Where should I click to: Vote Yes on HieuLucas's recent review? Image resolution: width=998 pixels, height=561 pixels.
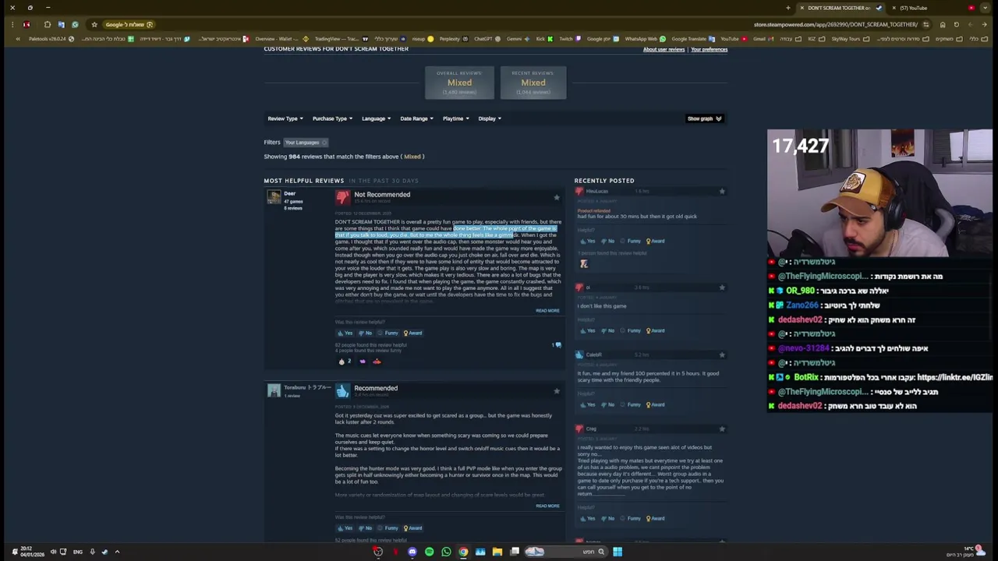click(587, 241)
